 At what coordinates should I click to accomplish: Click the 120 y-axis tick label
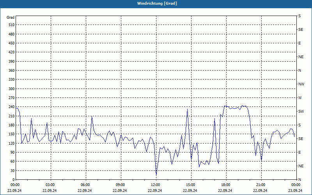pos(12,143)
